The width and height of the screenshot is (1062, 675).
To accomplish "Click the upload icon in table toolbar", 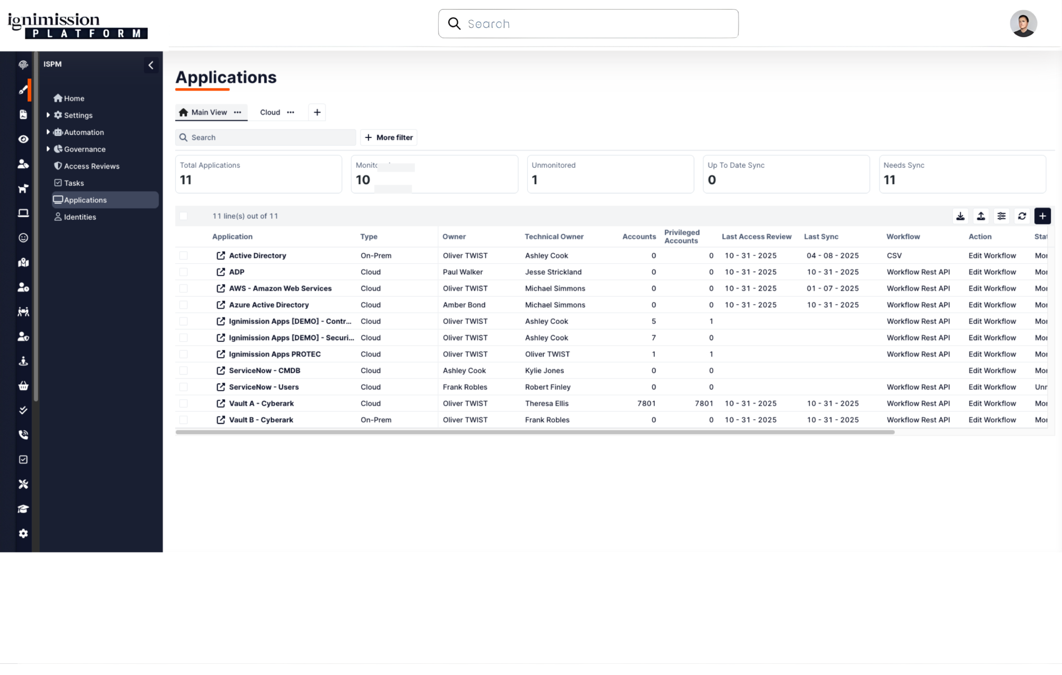I will tap(981, 216).
